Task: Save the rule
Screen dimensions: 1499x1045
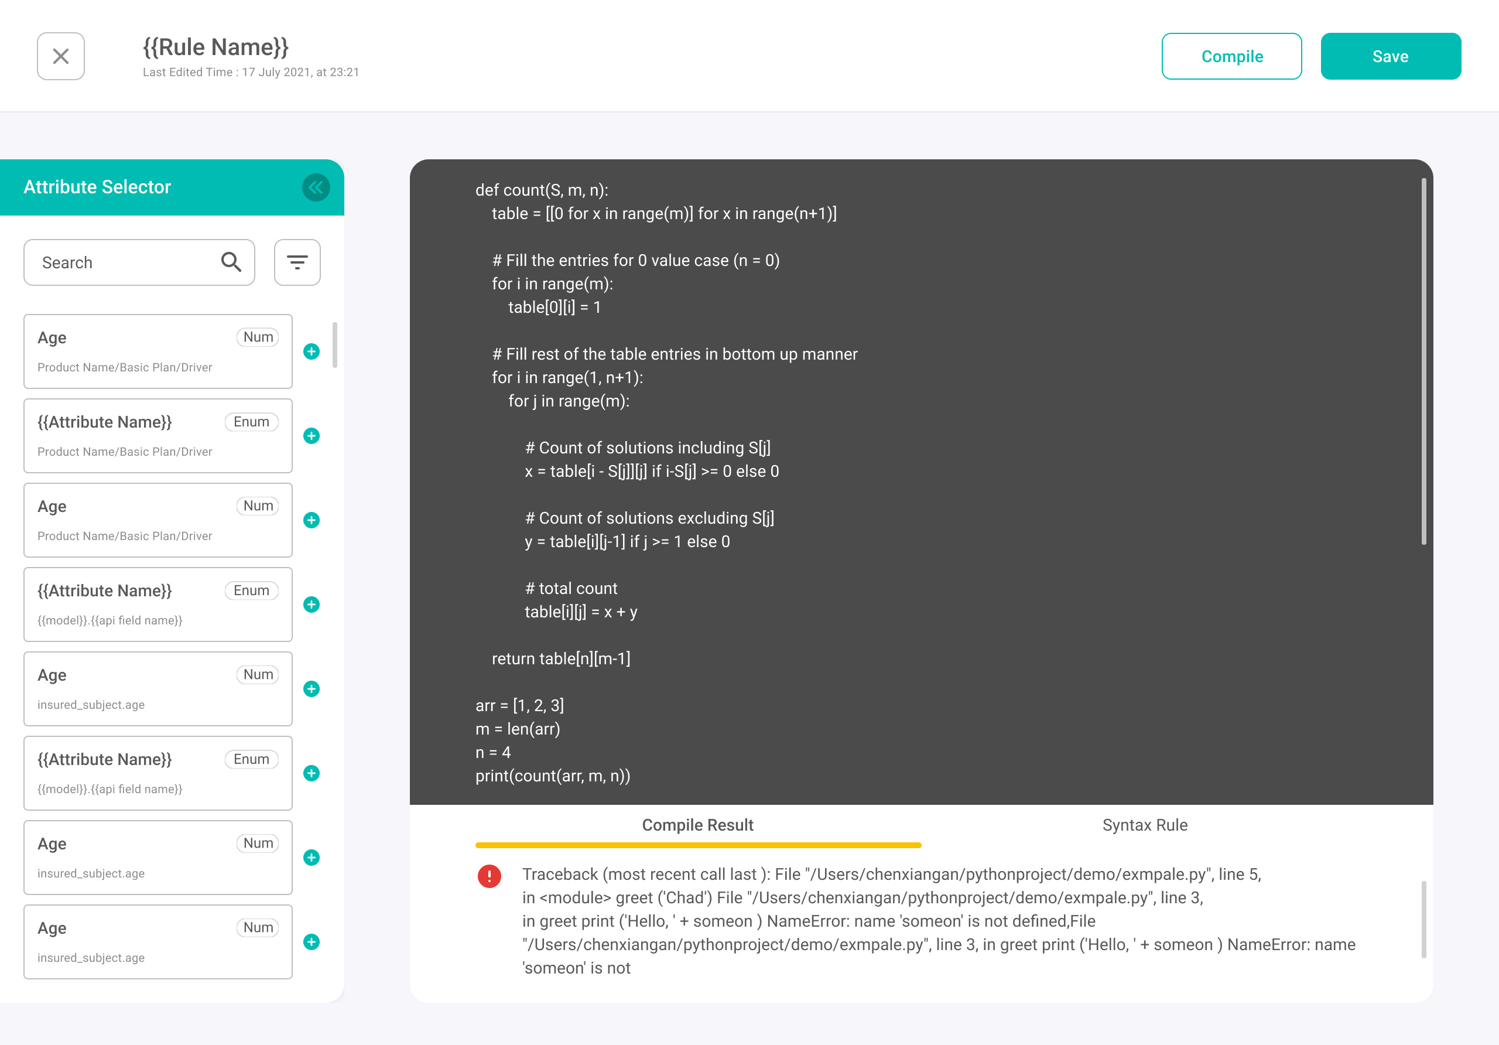Action: (x=1390, y=56)
